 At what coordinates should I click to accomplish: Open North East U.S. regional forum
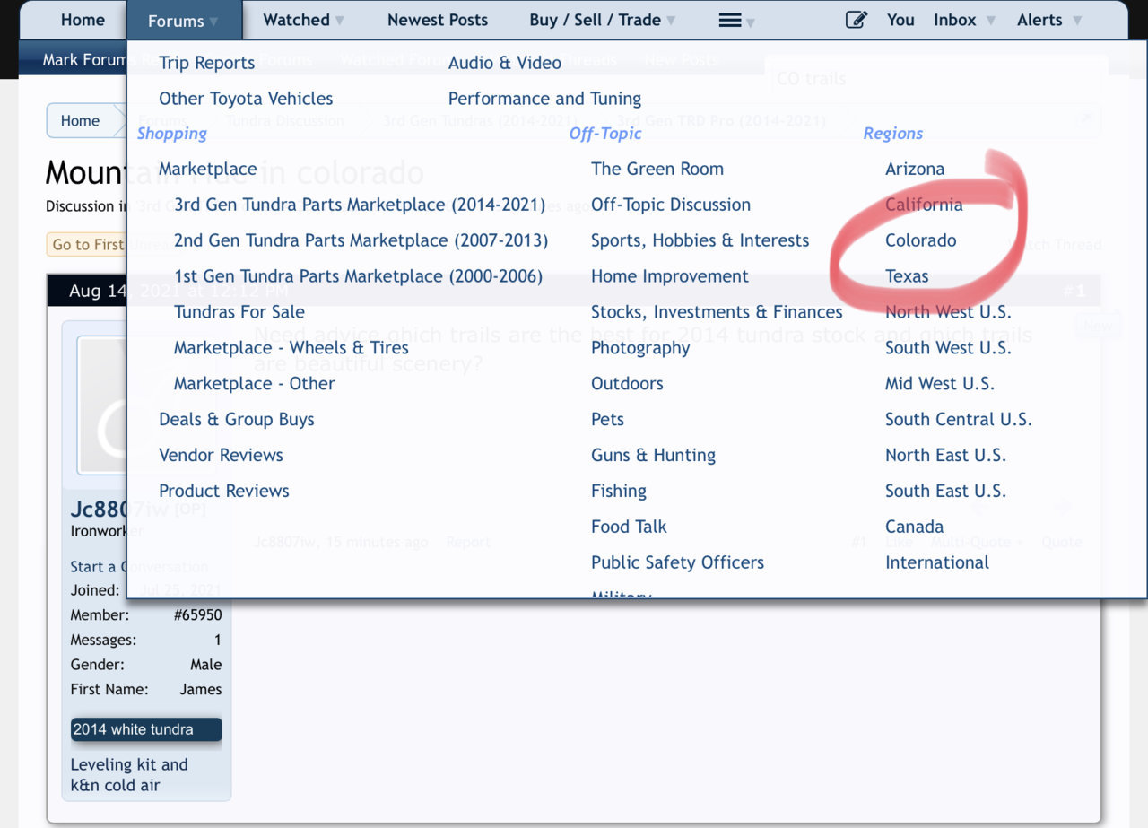[945, 456]
